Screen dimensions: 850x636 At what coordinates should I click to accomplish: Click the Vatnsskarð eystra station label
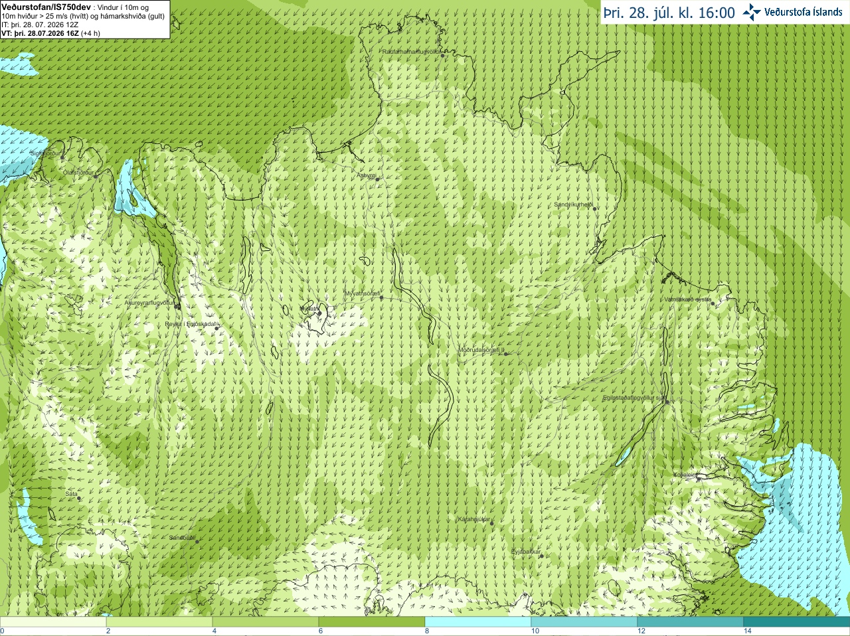coord(687,299)
